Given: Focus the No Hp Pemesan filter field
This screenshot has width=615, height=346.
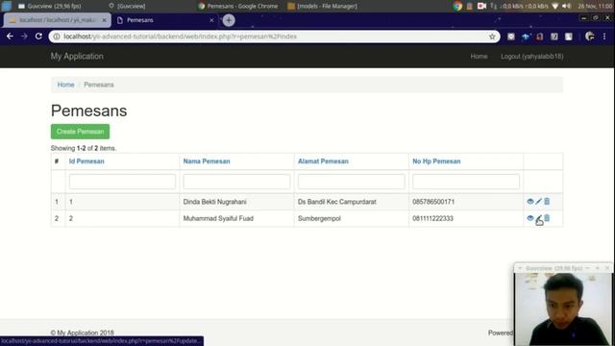Looking at the screenshot, I should [466, 182].
